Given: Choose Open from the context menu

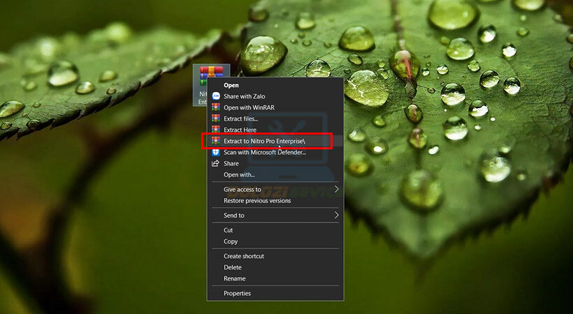Looking at the screenshot, I should 275,85.
